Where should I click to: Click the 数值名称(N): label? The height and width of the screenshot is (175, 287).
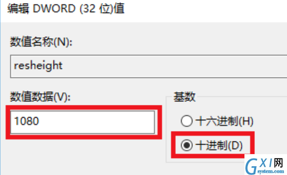(x=41, y=42)
